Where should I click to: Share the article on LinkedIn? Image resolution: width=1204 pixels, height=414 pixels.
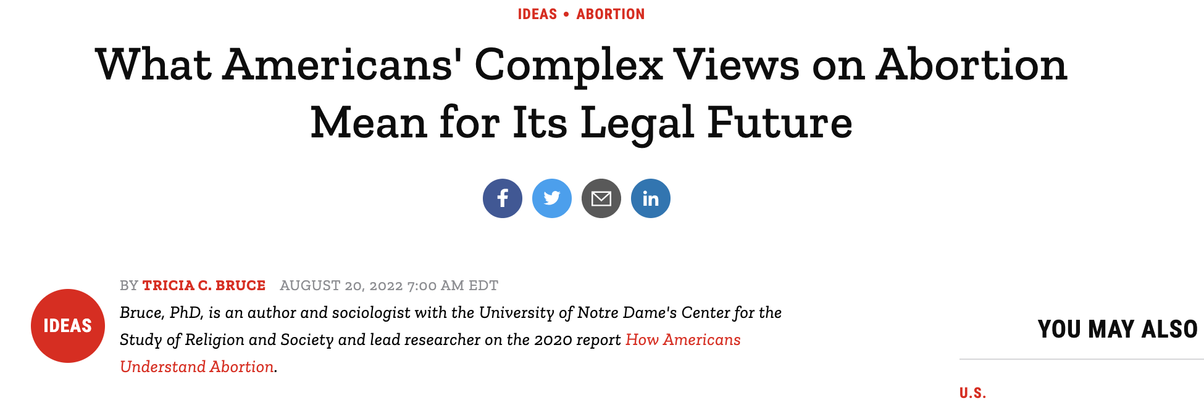pos(650,198)
